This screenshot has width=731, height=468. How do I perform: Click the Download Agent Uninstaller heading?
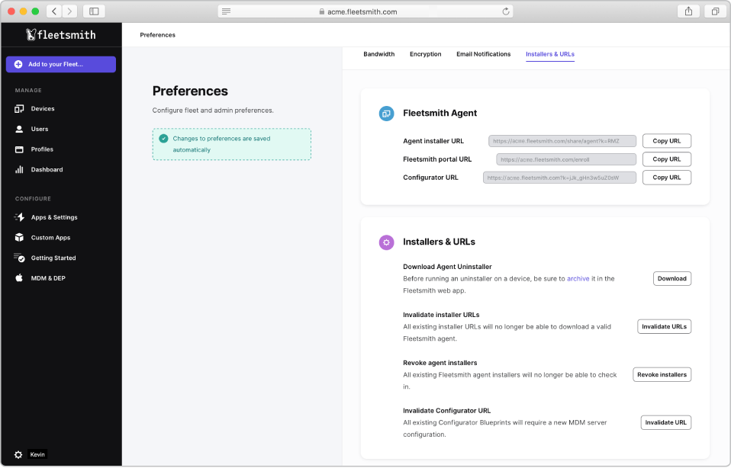447,267
